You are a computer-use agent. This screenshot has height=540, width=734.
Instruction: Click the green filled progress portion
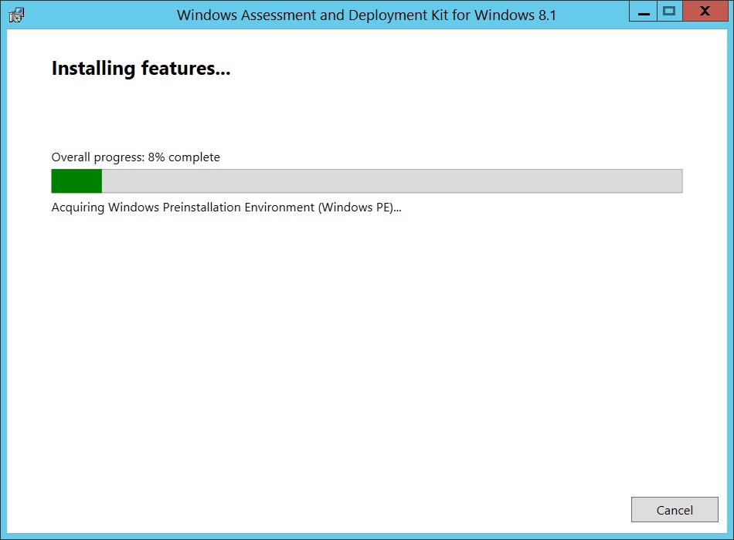pyautogui.click(x=76, y=181)
